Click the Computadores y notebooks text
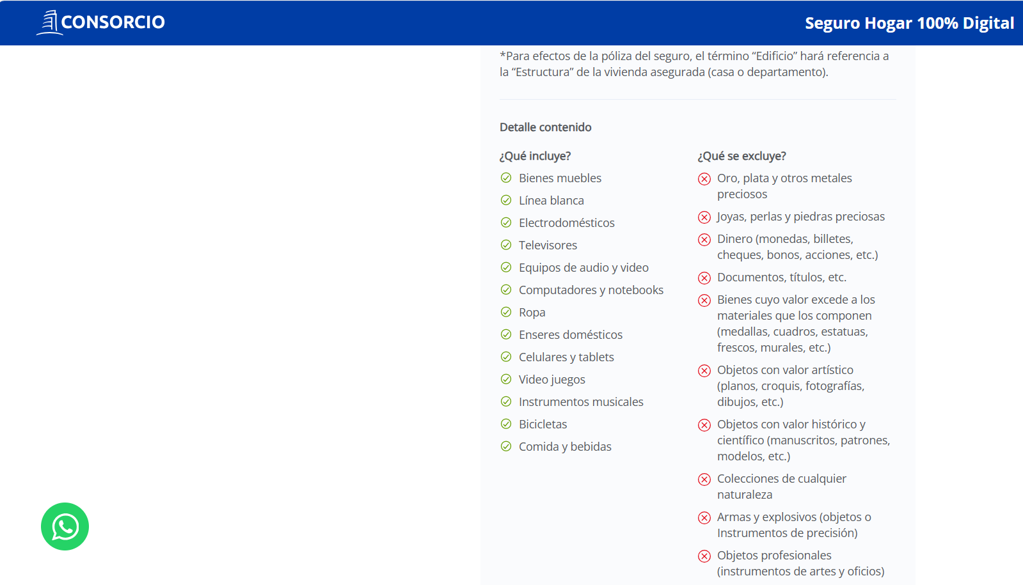Screen dimensions: 1023x585 click(591, 290)
